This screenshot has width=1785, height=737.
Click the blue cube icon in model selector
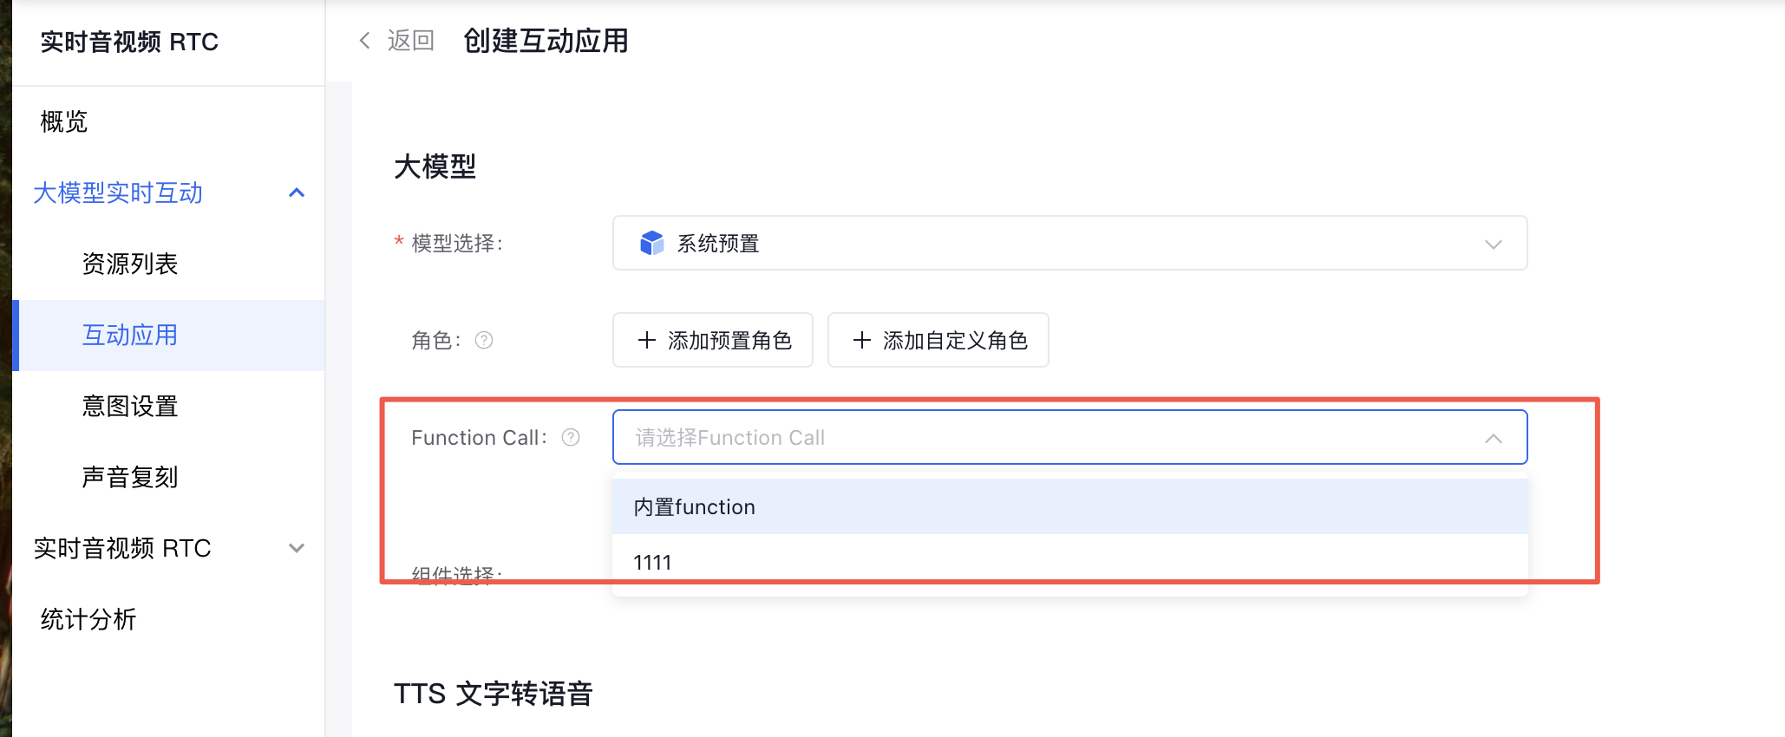point(651,244)
